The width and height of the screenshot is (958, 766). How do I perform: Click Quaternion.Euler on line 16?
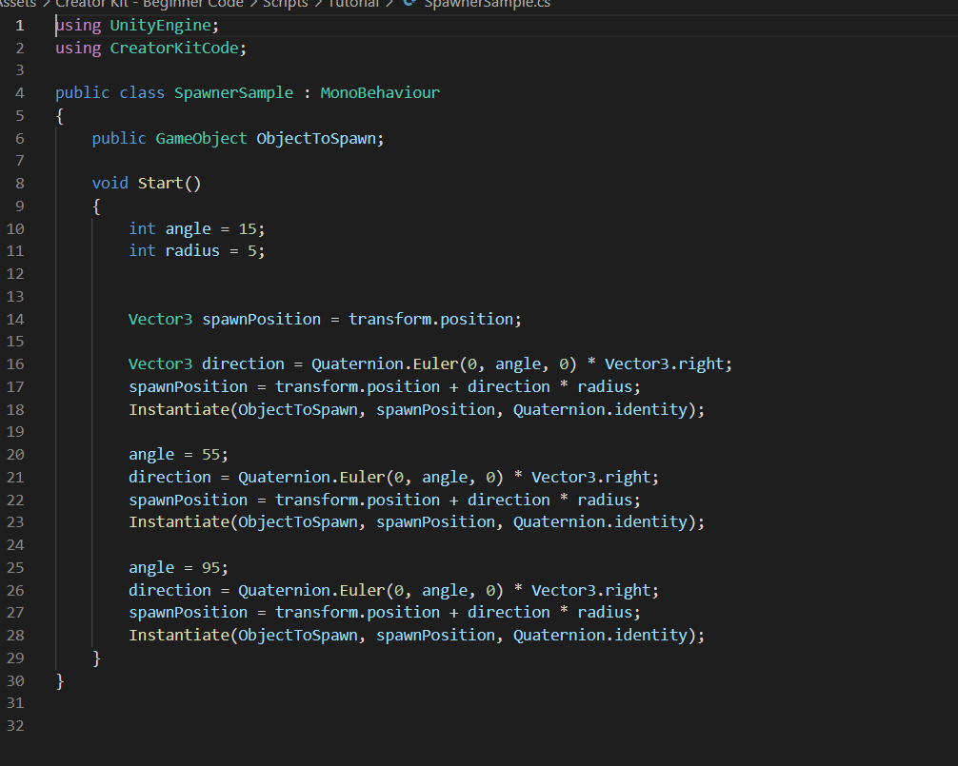tap(385, 363)
